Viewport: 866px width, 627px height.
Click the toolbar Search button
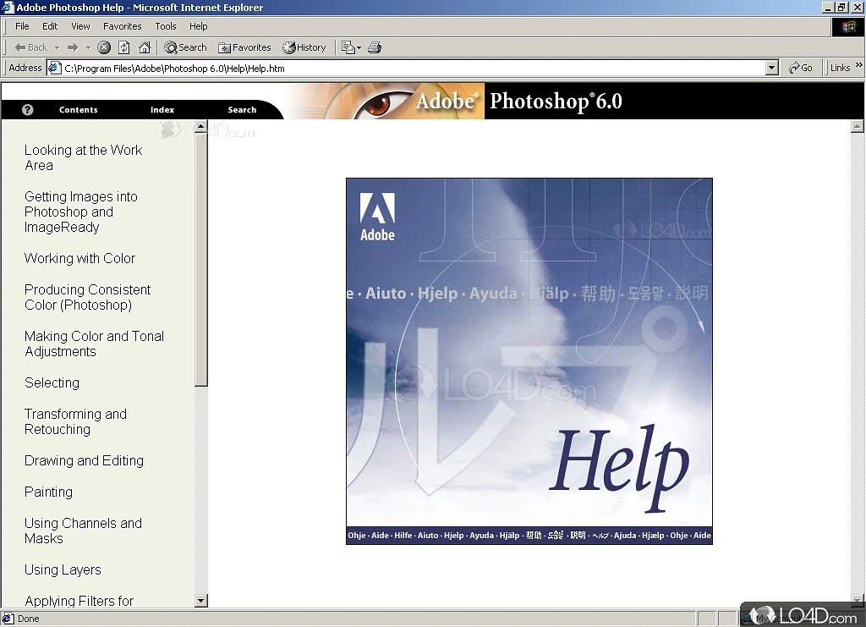185,48
